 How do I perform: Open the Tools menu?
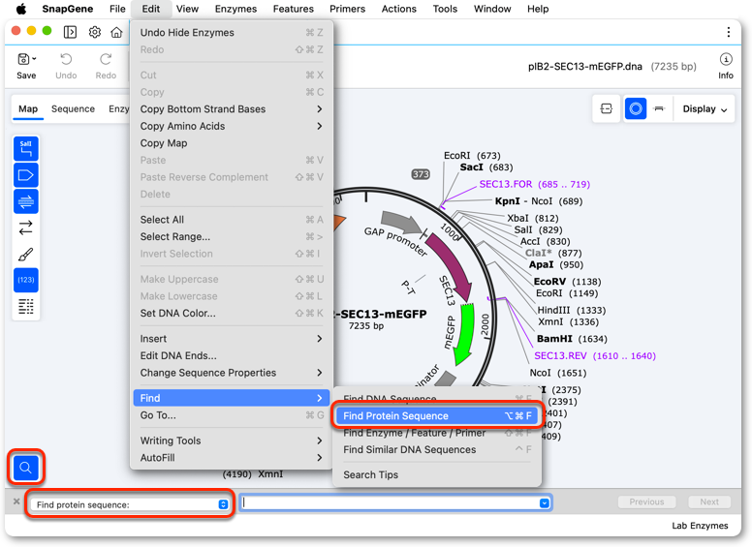tap(445, 9)
